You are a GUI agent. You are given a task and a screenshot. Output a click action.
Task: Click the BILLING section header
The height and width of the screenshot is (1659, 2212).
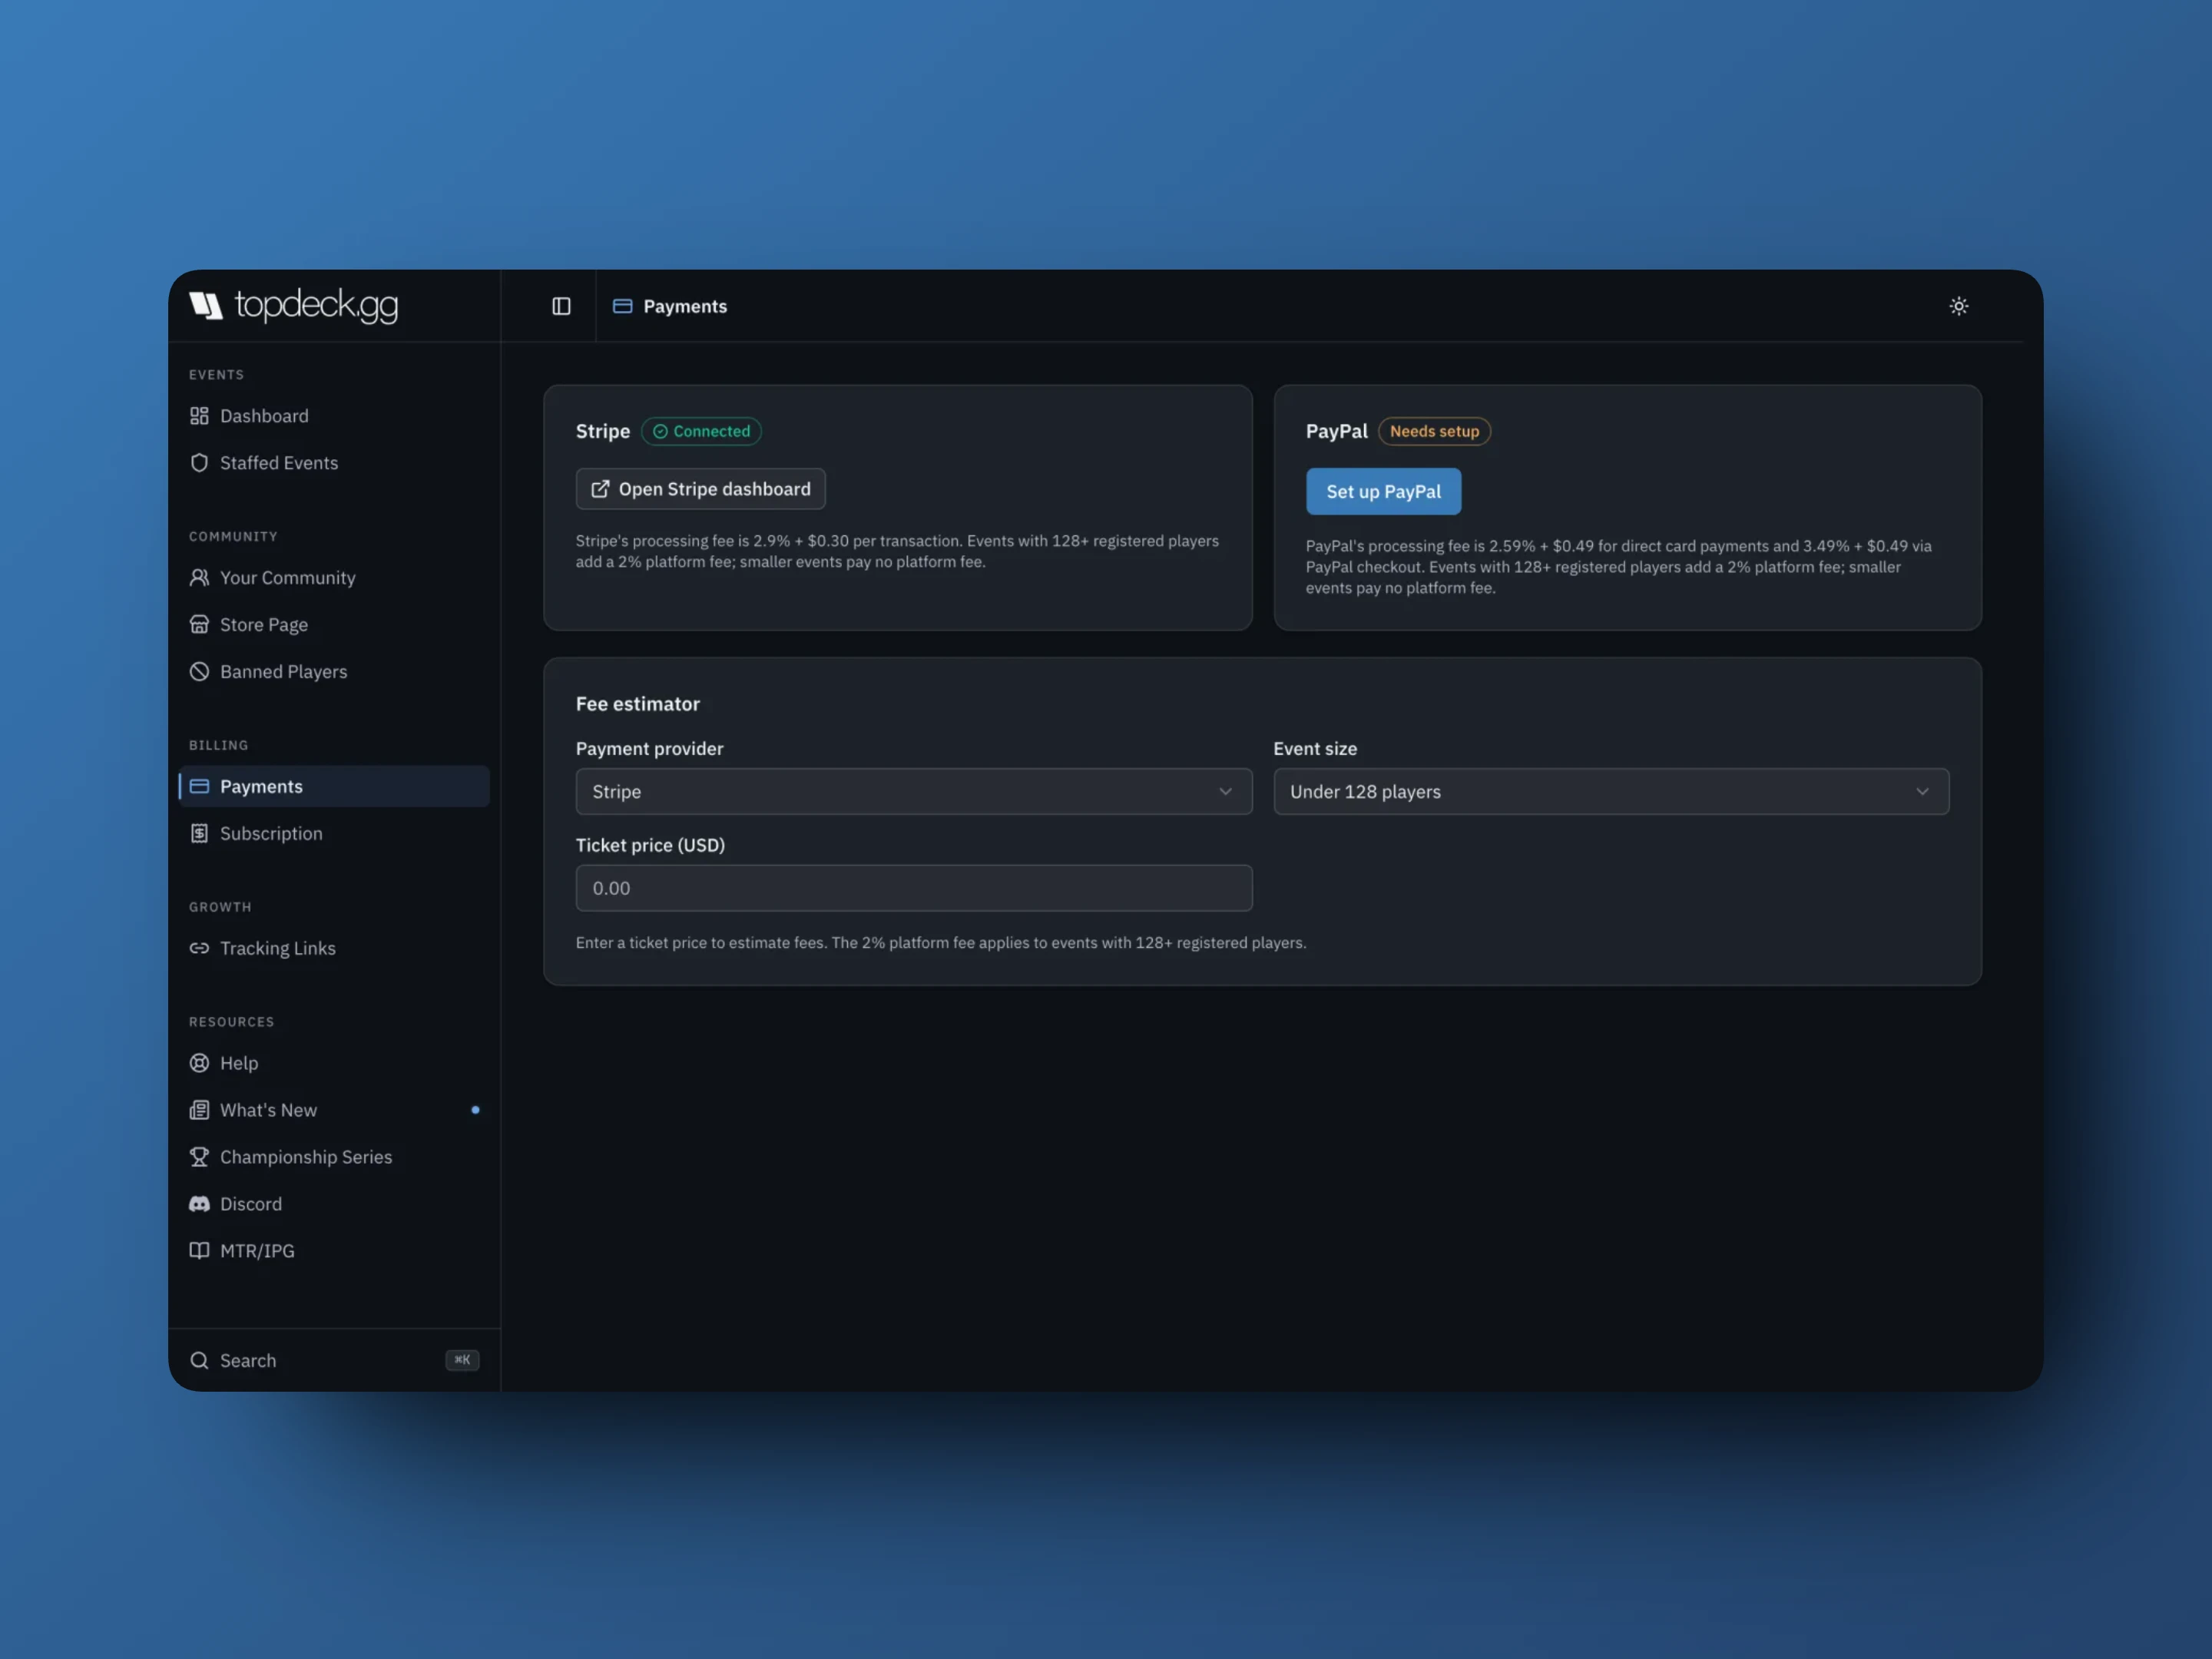[x=219, y=746]
